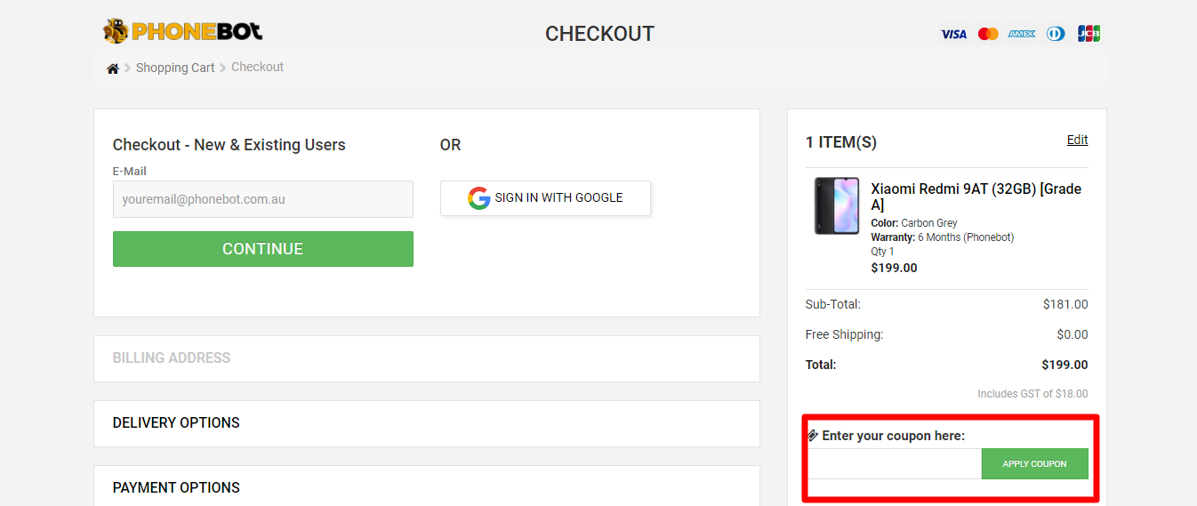Click the 'E-Mail' field label
1197x506 pixels.
click(x=130, y=171)
